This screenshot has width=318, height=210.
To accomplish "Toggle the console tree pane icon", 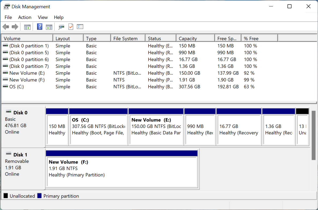I will [27, 26].
